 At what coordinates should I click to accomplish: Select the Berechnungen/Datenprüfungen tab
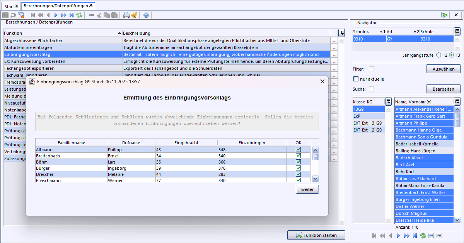click(x=55, y=6)
